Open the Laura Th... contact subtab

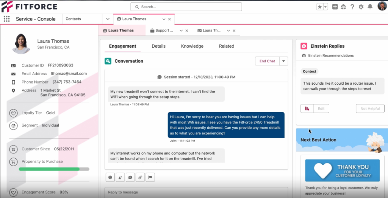(209, 31)
